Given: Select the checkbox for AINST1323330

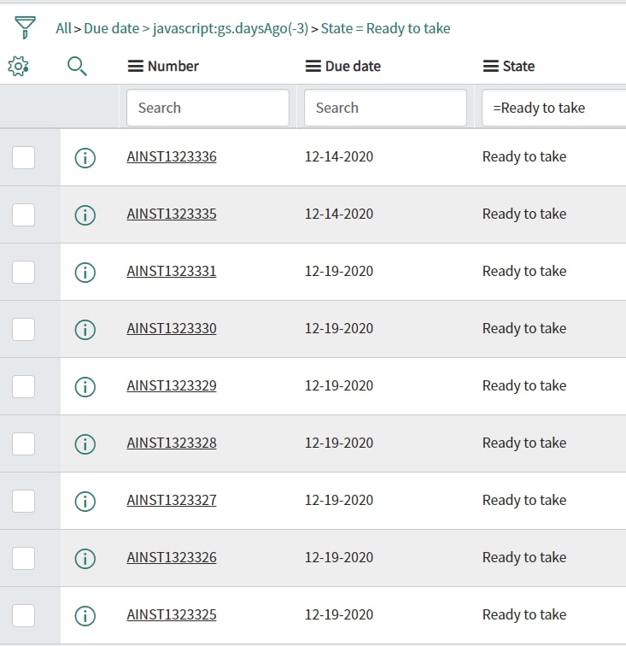Looking at the screenshot, I should [x=23, y=329].
